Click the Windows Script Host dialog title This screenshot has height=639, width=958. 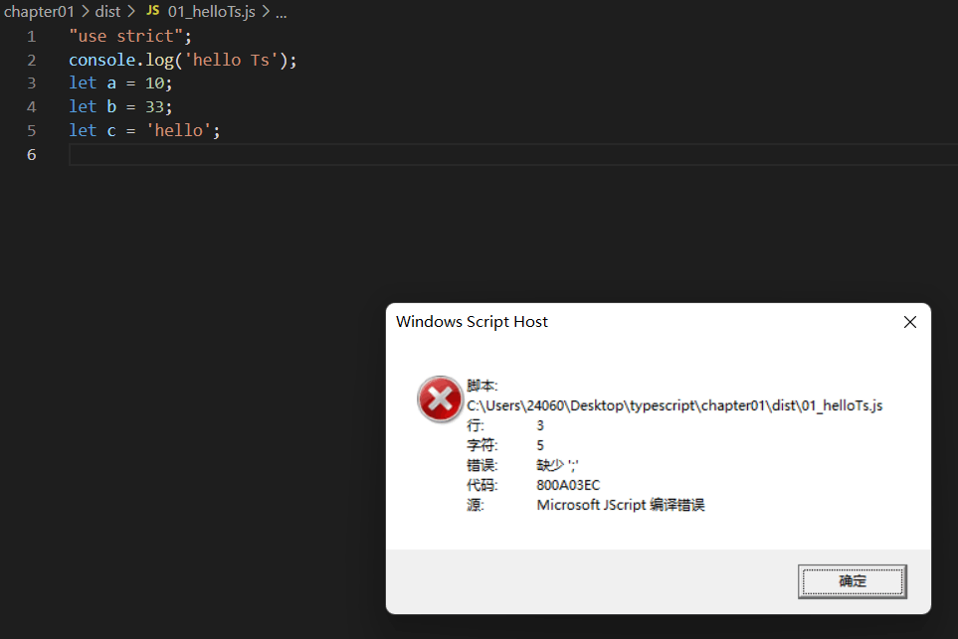coord(472,321)
